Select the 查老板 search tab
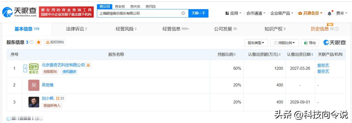352x123 pixels. click(120, 6)
